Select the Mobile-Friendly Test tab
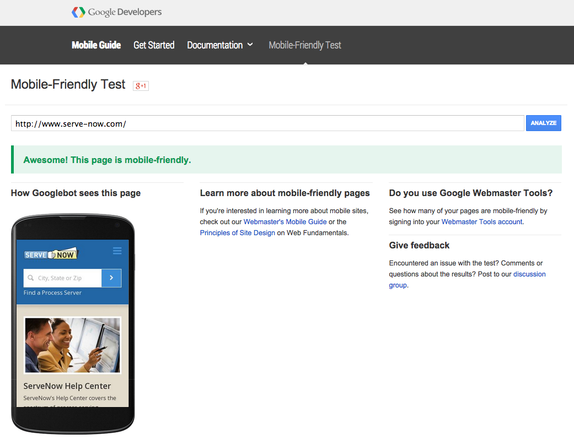This screenshot has width=574, height=439. pos(305,45)
